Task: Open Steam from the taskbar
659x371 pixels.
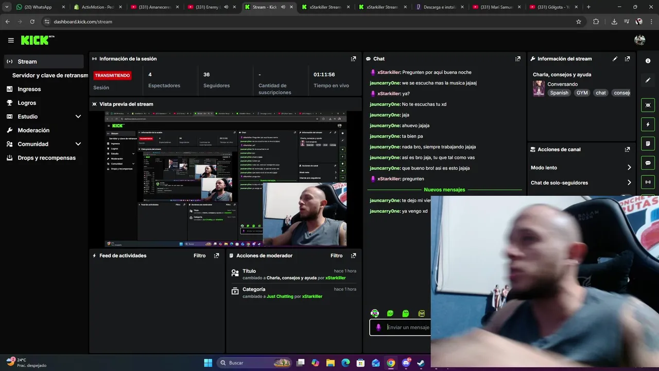Action: point(421,363)
